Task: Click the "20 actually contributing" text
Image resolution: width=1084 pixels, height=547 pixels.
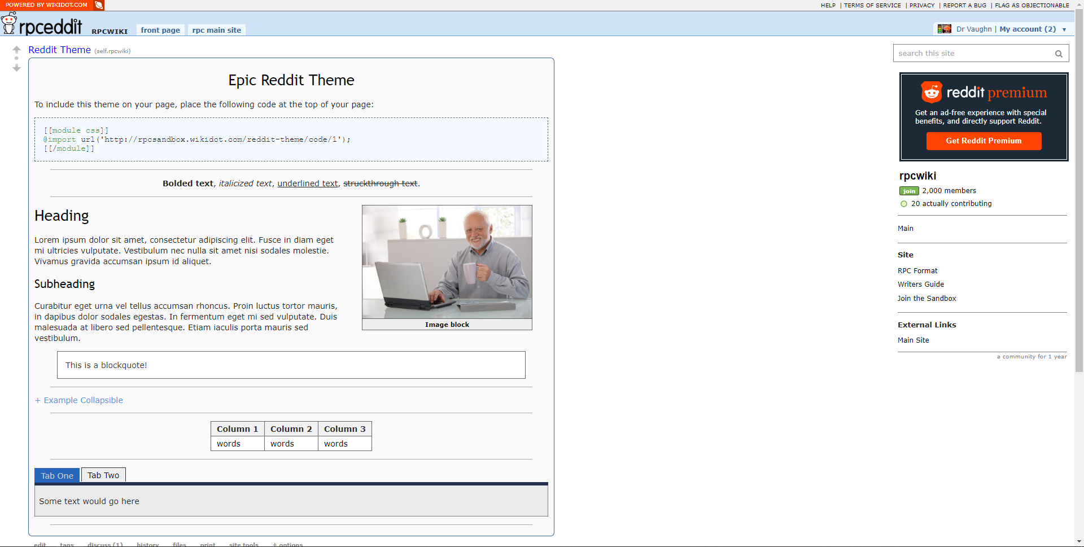Action: pyautogui.click(x=951, y=204)
